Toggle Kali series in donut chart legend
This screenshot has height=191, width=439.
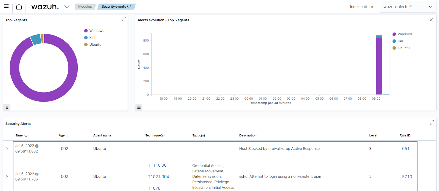[x=92, y=37]
